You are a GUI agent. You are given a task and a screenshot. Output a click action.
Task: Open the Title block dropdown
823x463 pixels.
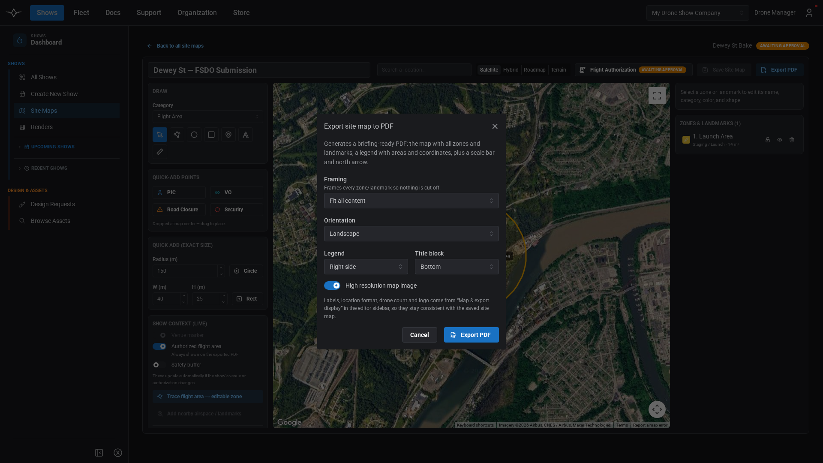(457, 267)
